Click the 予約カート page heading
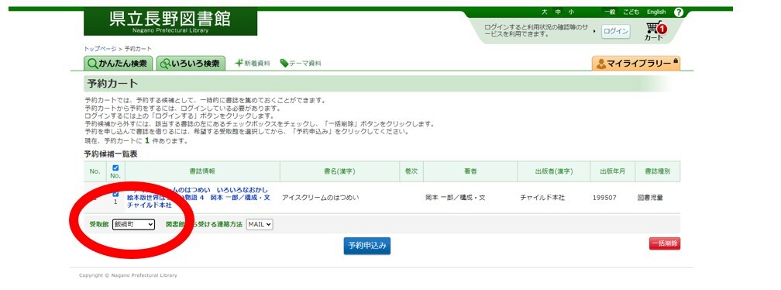The height and width of the screenshot is (290, 781). point(112,83)
